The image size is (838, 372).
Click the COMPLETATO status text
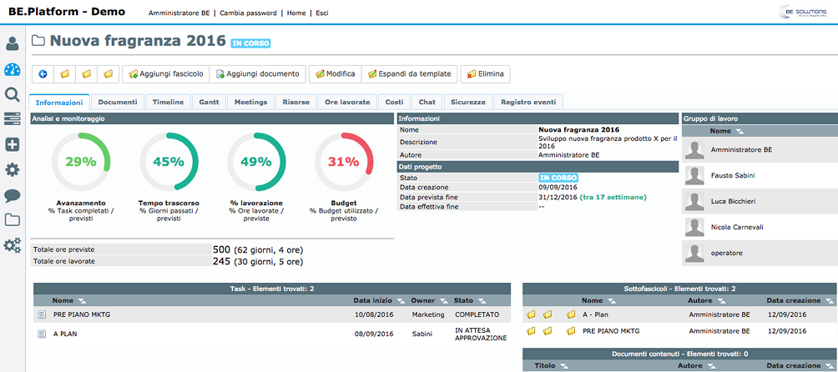477,315
